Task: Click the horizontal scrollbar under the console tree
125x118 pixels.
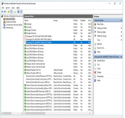Action: (x=8, y=113)
